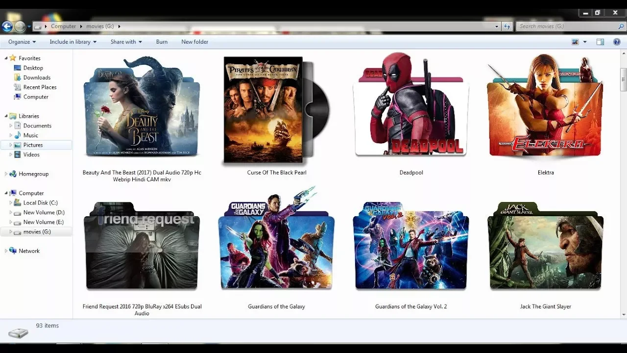Viewport: 627px width, 353px height.
Task: Click the Recent Places icon
Action: click(18, 87)
